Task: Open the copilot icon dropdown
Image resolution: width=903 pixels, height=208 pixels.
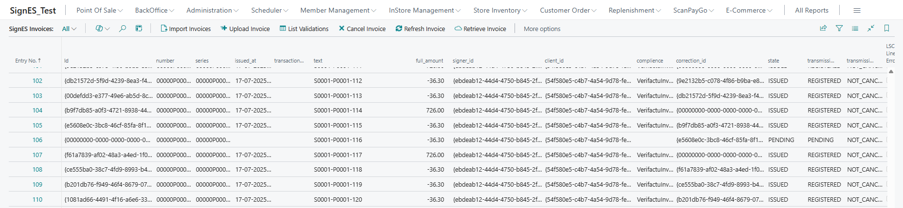Action: 102,29
